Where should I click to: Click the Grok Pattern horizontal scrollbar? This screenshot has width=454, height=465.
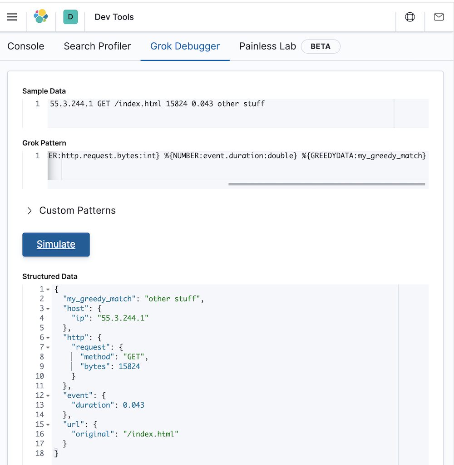coord(327,184)
